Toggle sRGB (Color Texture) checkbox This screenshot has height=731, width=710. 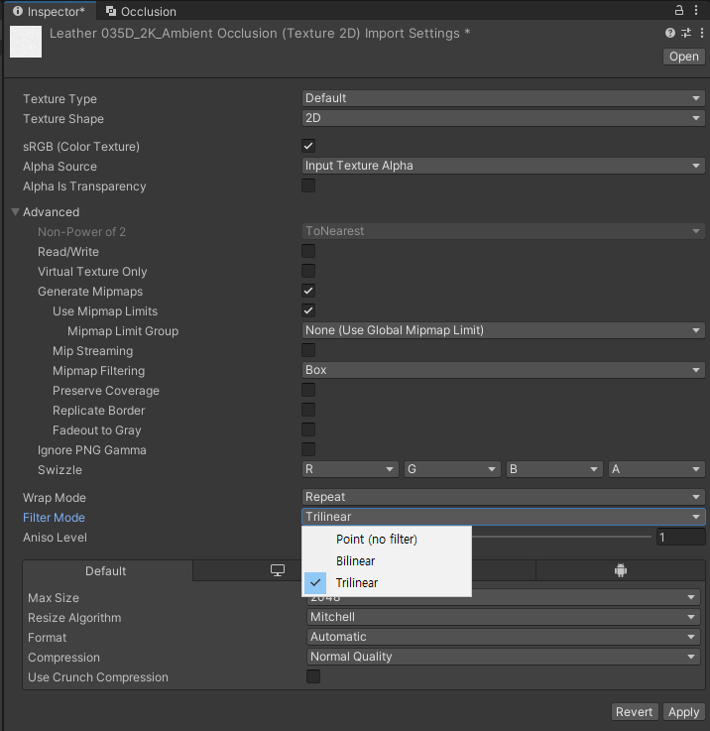[308, 146]
